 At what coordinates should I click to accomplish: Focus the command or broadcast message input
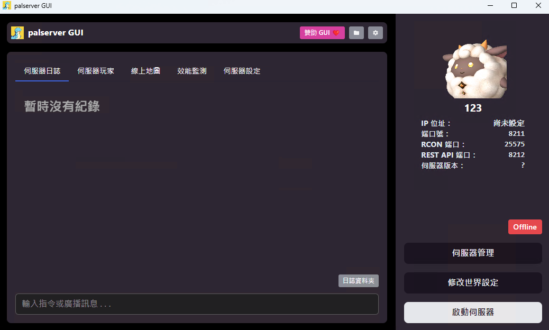point(197,304)
